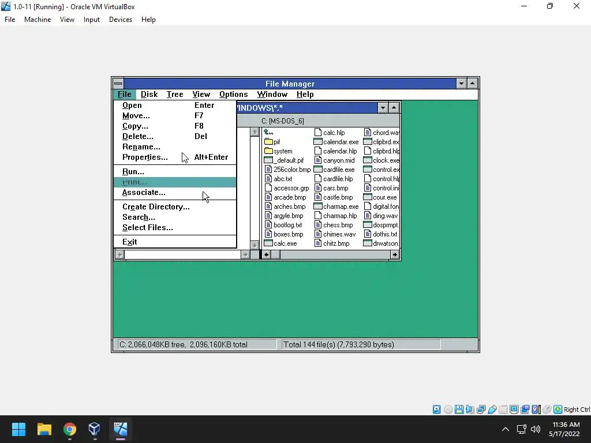This screenshot has width=591, height=443.
Task: Select the _default.pif file icon
Action: click(268, 160)
